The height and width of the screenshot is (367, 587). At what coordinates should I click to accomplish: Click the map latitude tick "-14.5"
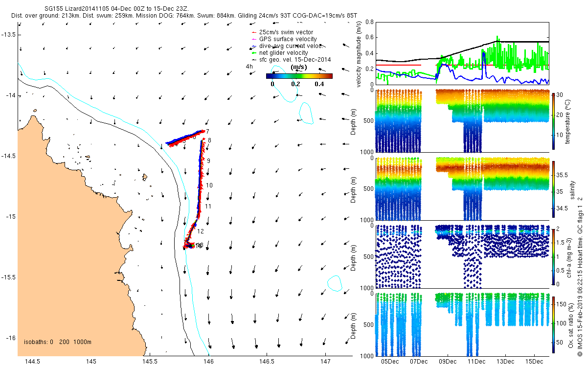pos(9,156)
